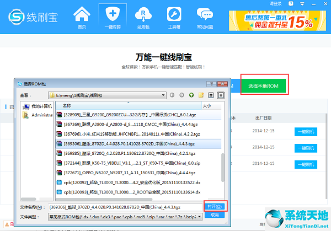Click archive icon of OPPO_N5207 file

(x=59, y=173)
